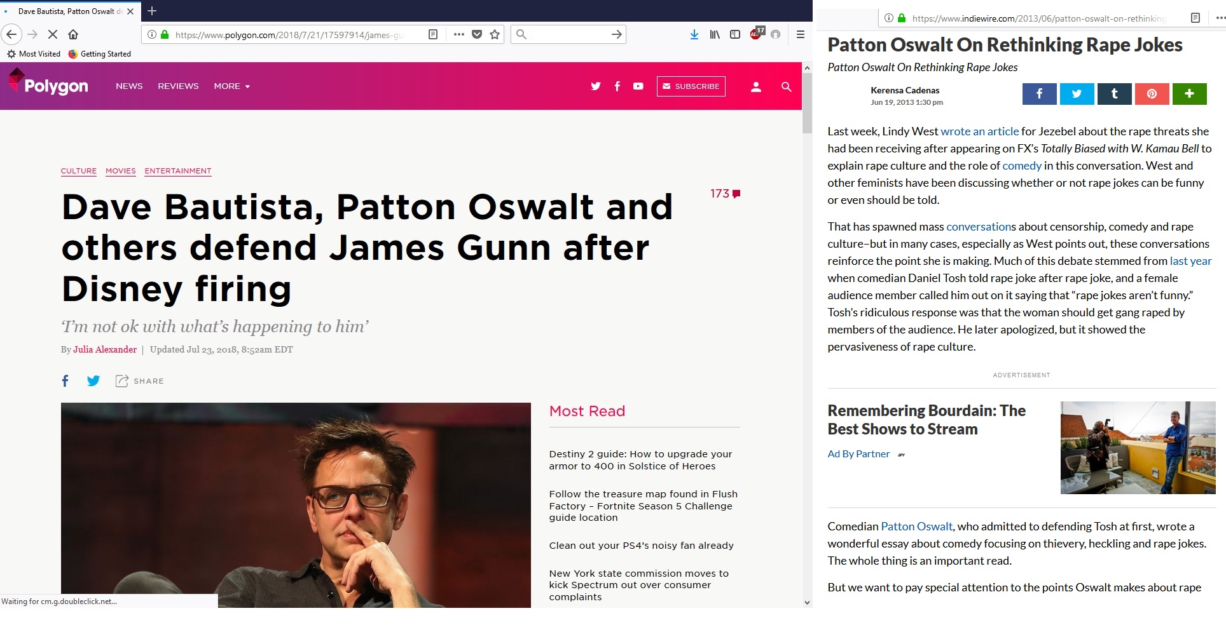Open Polygon's Twitter page from header
The image size is (1226, 625).
coord(595,86)
